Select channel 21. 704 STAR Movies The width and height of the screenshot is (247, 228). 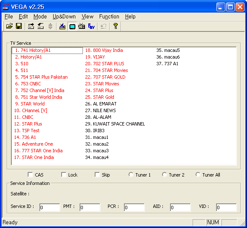click(x=106, y=70)
